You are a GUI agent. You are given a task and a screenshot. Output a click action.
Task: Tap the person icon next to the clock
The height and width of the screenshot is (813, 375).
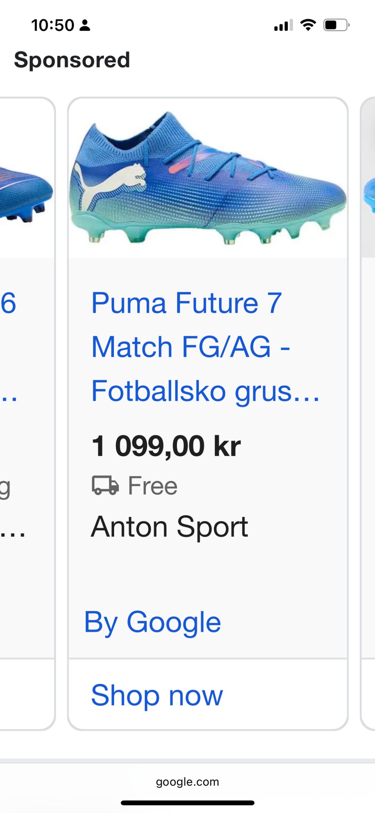coord(85,25)
